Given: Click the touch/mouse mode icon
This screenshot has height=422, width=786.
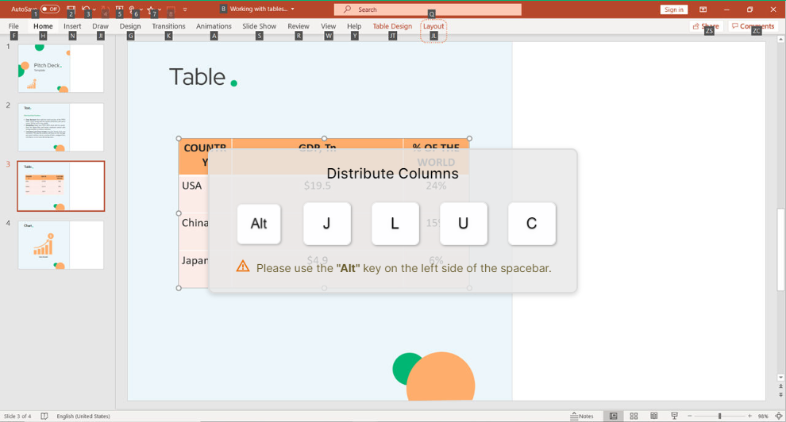Looking at the screenshot, I should [x=133, y=9].
